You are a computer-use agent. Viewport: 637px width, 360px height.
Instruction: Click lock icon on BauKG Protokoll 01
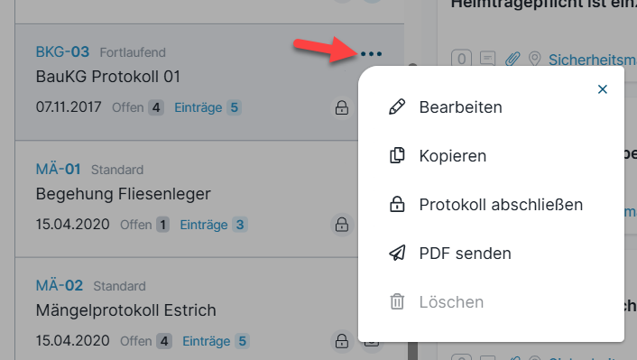342,108
